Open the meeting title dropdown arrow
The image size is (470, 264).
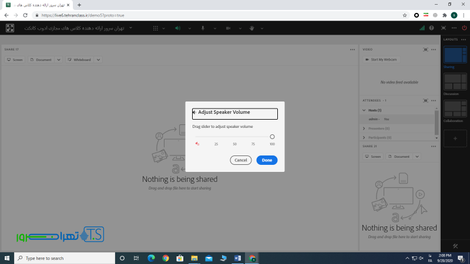click(130, 28)
